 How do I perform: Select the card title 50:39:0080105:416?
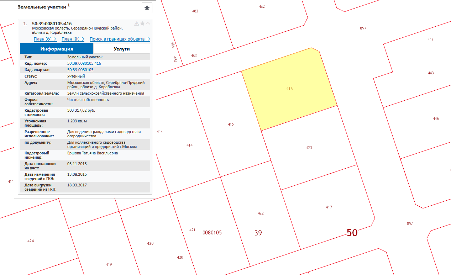coord(52,24)
